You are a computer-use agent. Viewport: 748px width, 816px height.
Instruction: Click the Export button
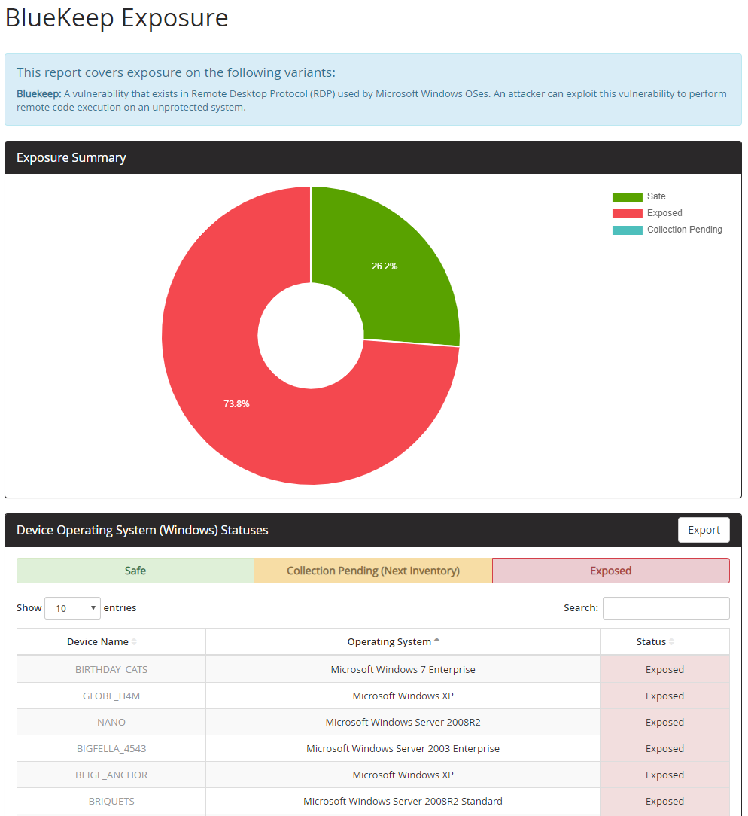704,530
